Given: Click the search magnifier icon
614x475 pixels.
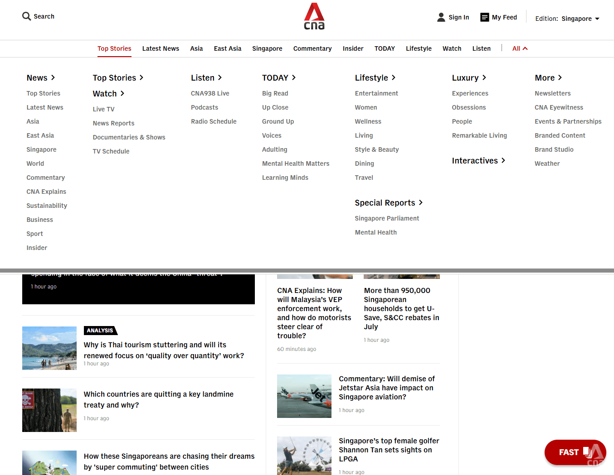Looking at the screenshot, I should [x=26, y=16].
